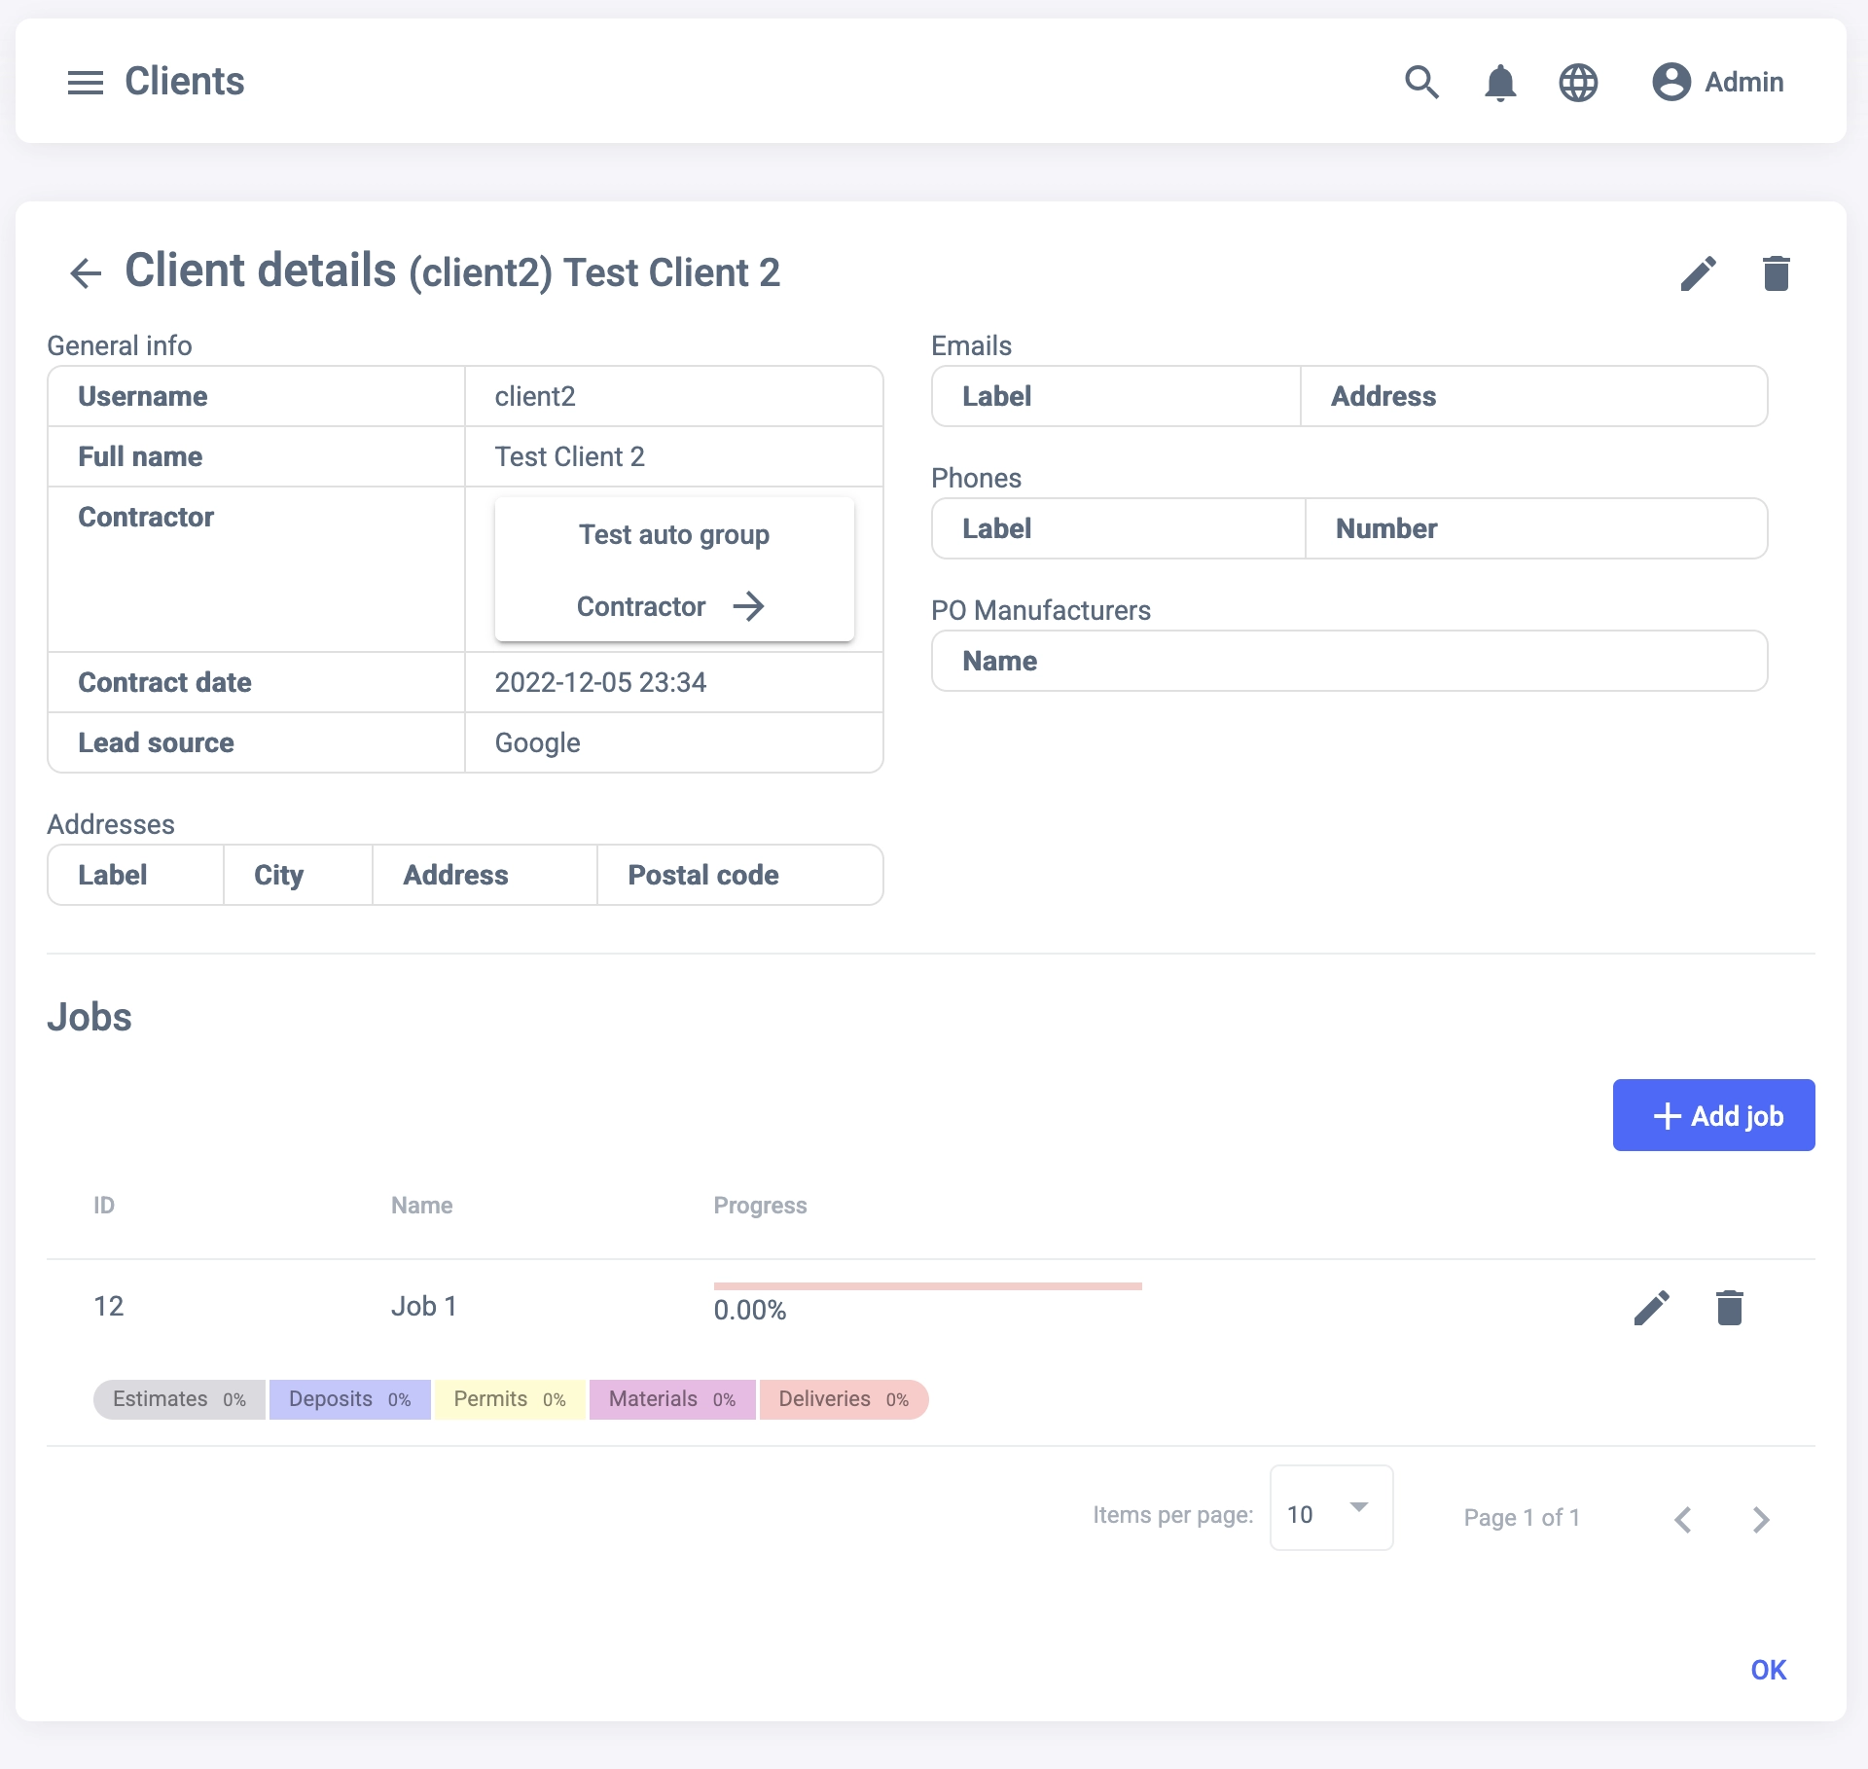1868x1769 pixels.
Task: Edit Job 1 with pencil icon
Action: click(1651, 1308)
